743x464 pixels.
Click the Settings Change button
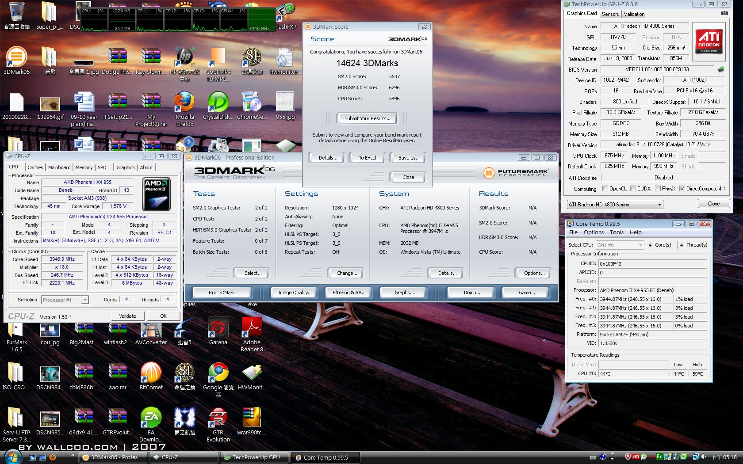[347, 273]
